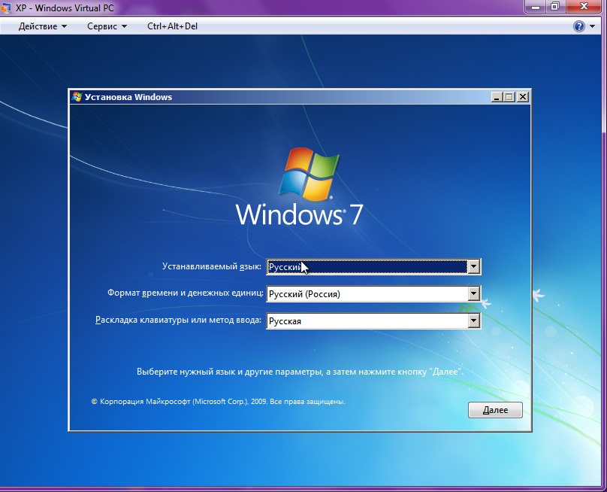Viewport: 607px width, 492px height.
Task: Close the Windows Virtual PC window
Action: (x=585, y=7)
